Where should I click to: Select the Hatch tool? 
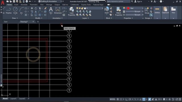(x=26, y=15)
